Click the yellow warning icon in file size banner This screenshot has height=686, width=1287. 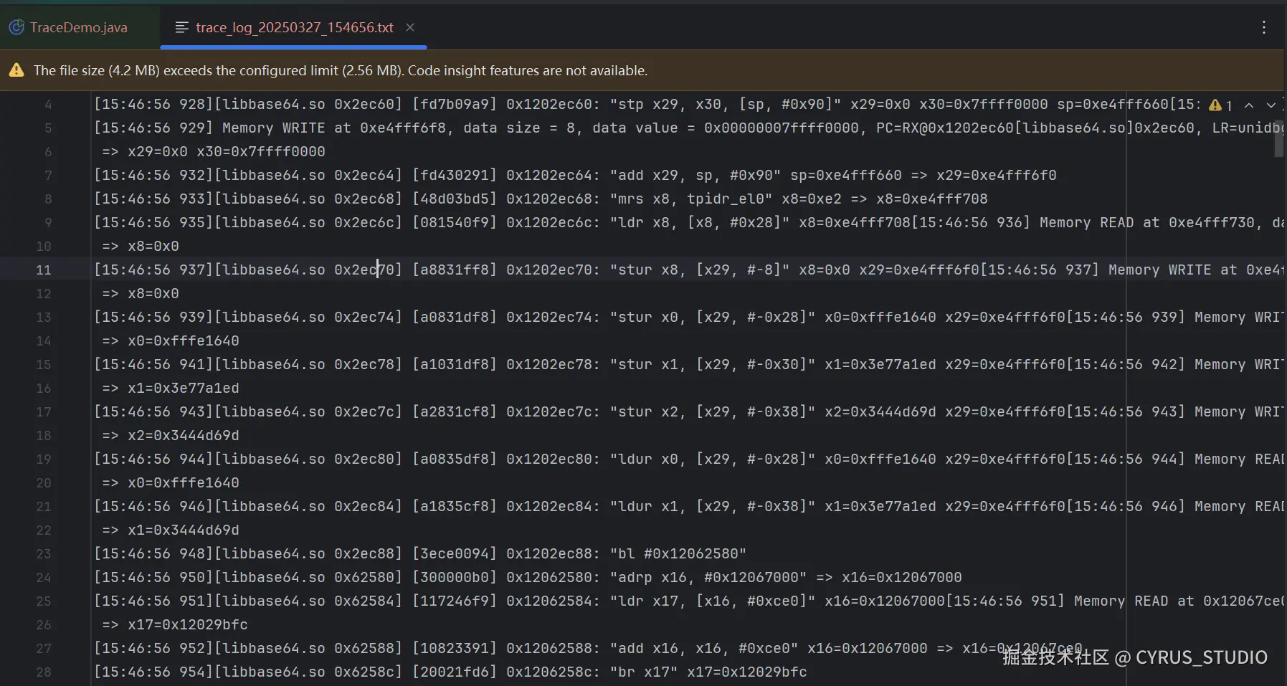tap(16, 70)
